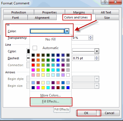
Task: Open More Colors dialog
Action: [51, 95]
